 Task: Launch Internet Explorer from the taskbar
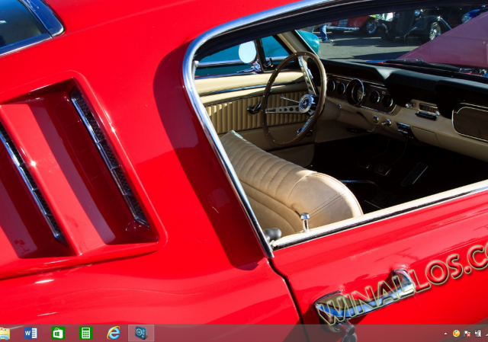[114, 334]
